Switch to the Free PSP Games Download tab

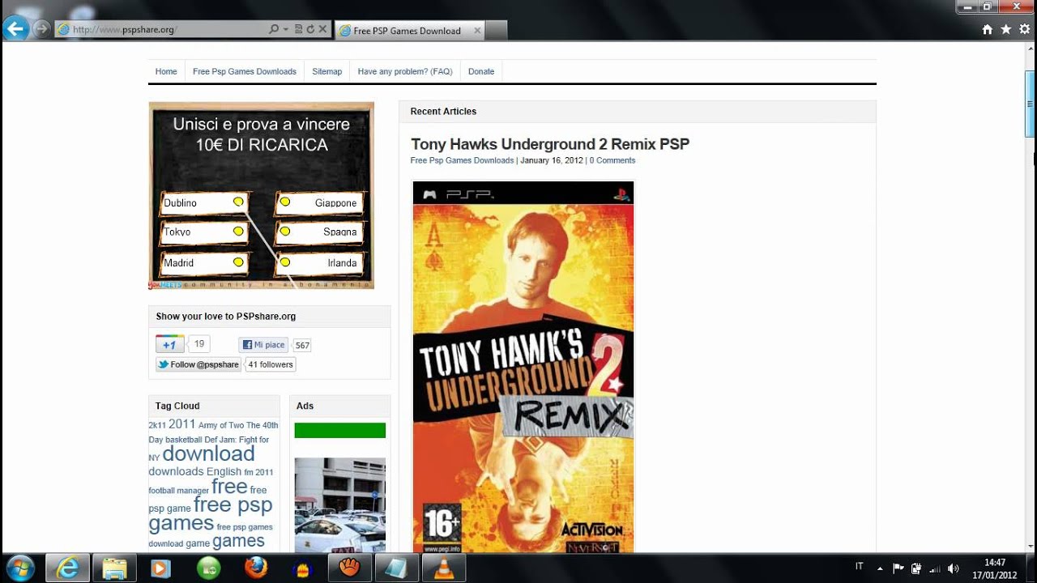click(408, 31)
